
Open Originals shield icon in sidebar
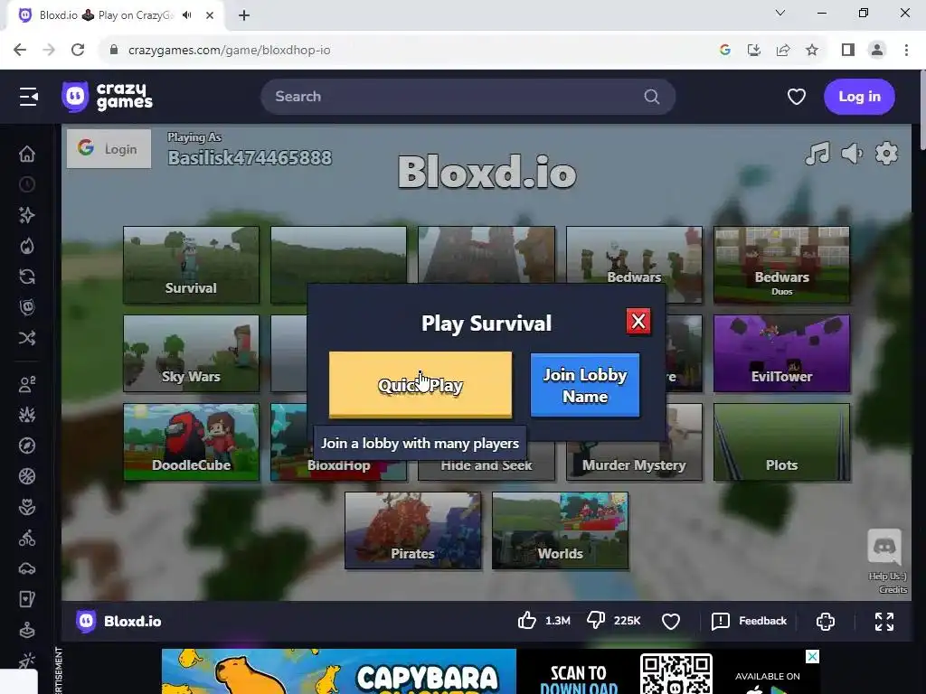27,307
